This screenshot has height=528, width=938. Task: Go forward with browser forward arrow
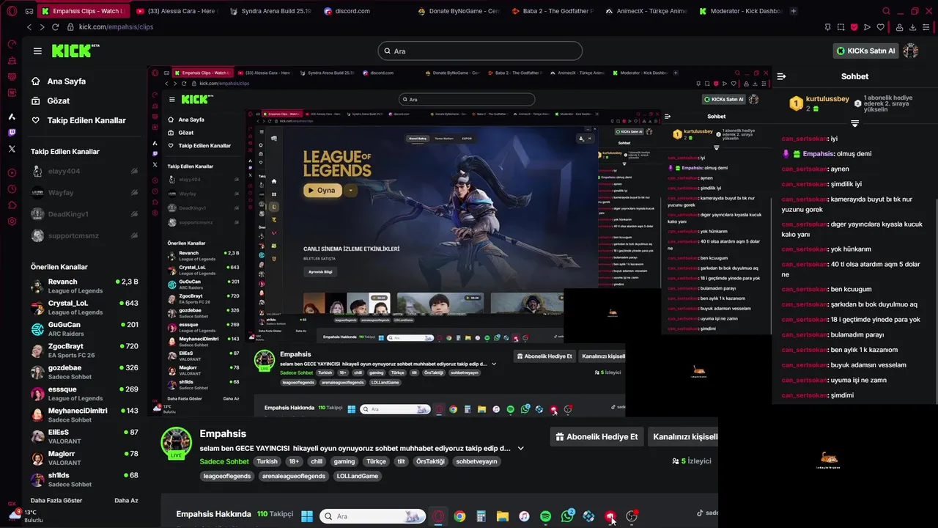(41, 27)
